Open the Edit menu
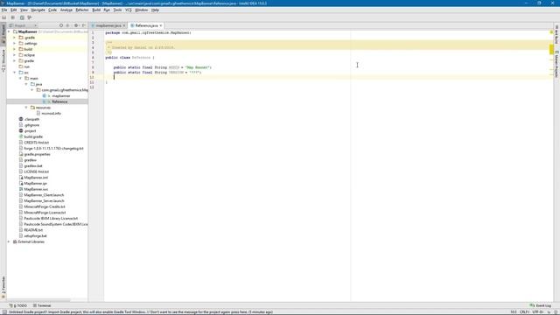The width and height of the screenshot is (560, 315). point(14,10)
